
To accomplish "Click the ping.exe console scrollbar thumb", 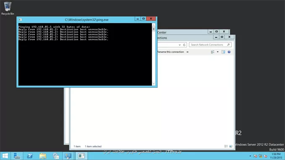I will (x=153, y=29).
